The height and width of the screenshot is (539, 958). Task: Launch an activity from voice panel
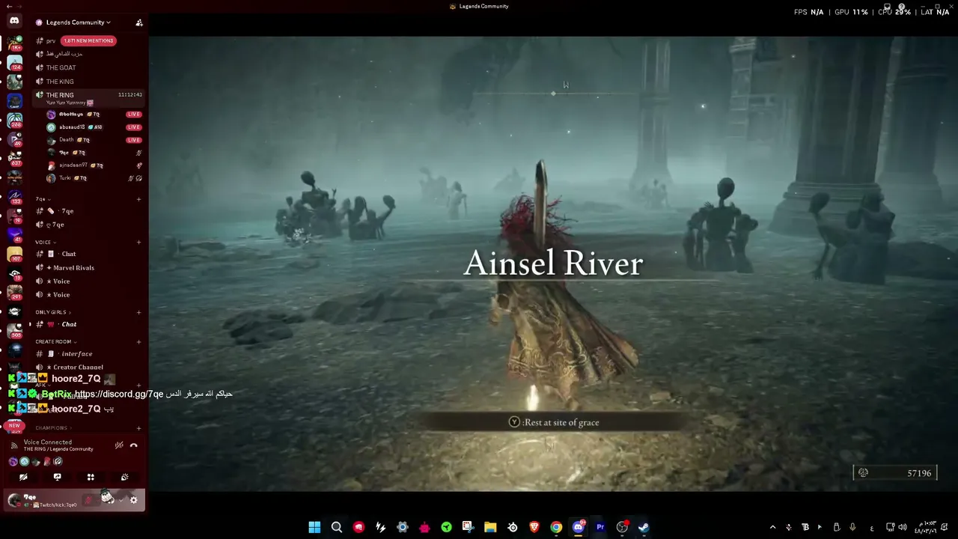pos(91,477)
